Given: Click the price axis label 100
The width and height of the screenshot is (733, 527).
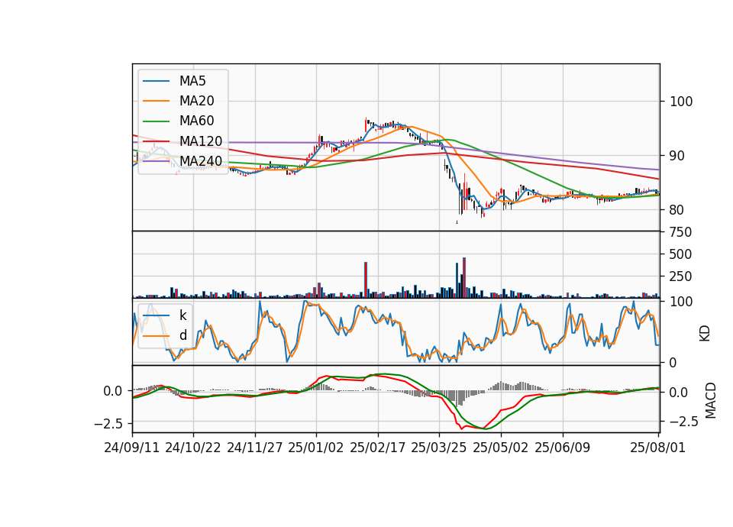Looking at the screenshot, I should (x=681, y=102).
